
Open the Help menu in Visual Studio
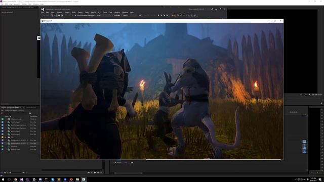132,12
